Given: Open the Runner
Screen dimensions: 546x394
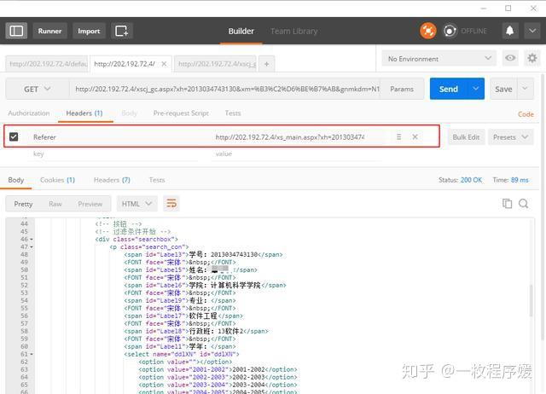Looking at the screenshot, I should point(49,31).
